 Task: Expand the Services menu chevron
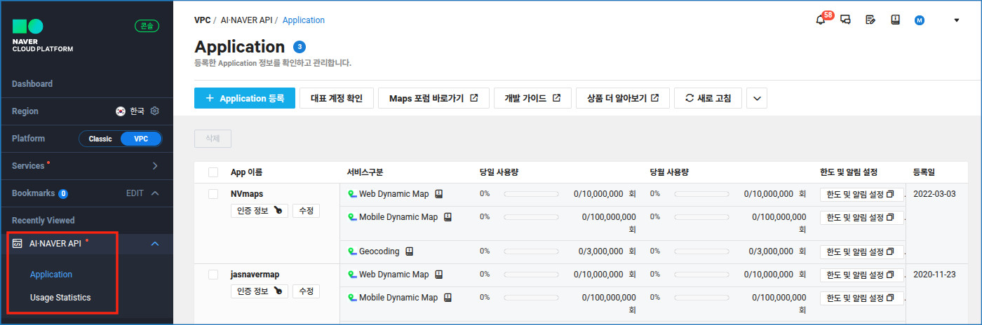(155, 166)
